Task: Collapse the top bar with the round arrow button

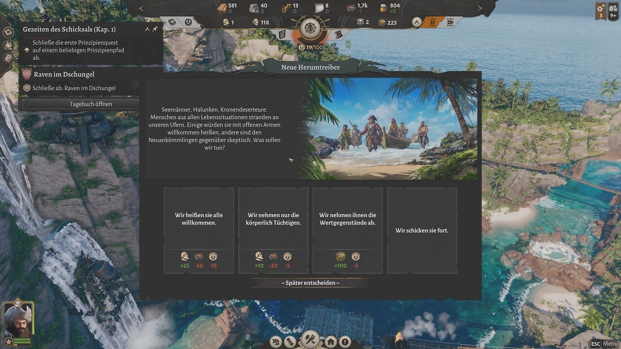Action: [x=416, y=22]
